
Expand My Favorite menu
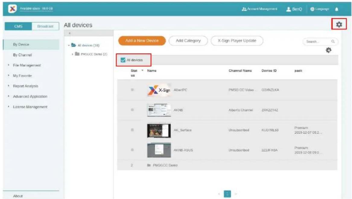pyautogui.click(x=22, y=76)
